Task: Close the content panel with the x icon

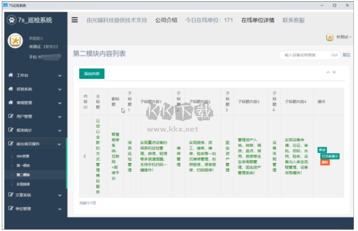Action: click(334, 72)
